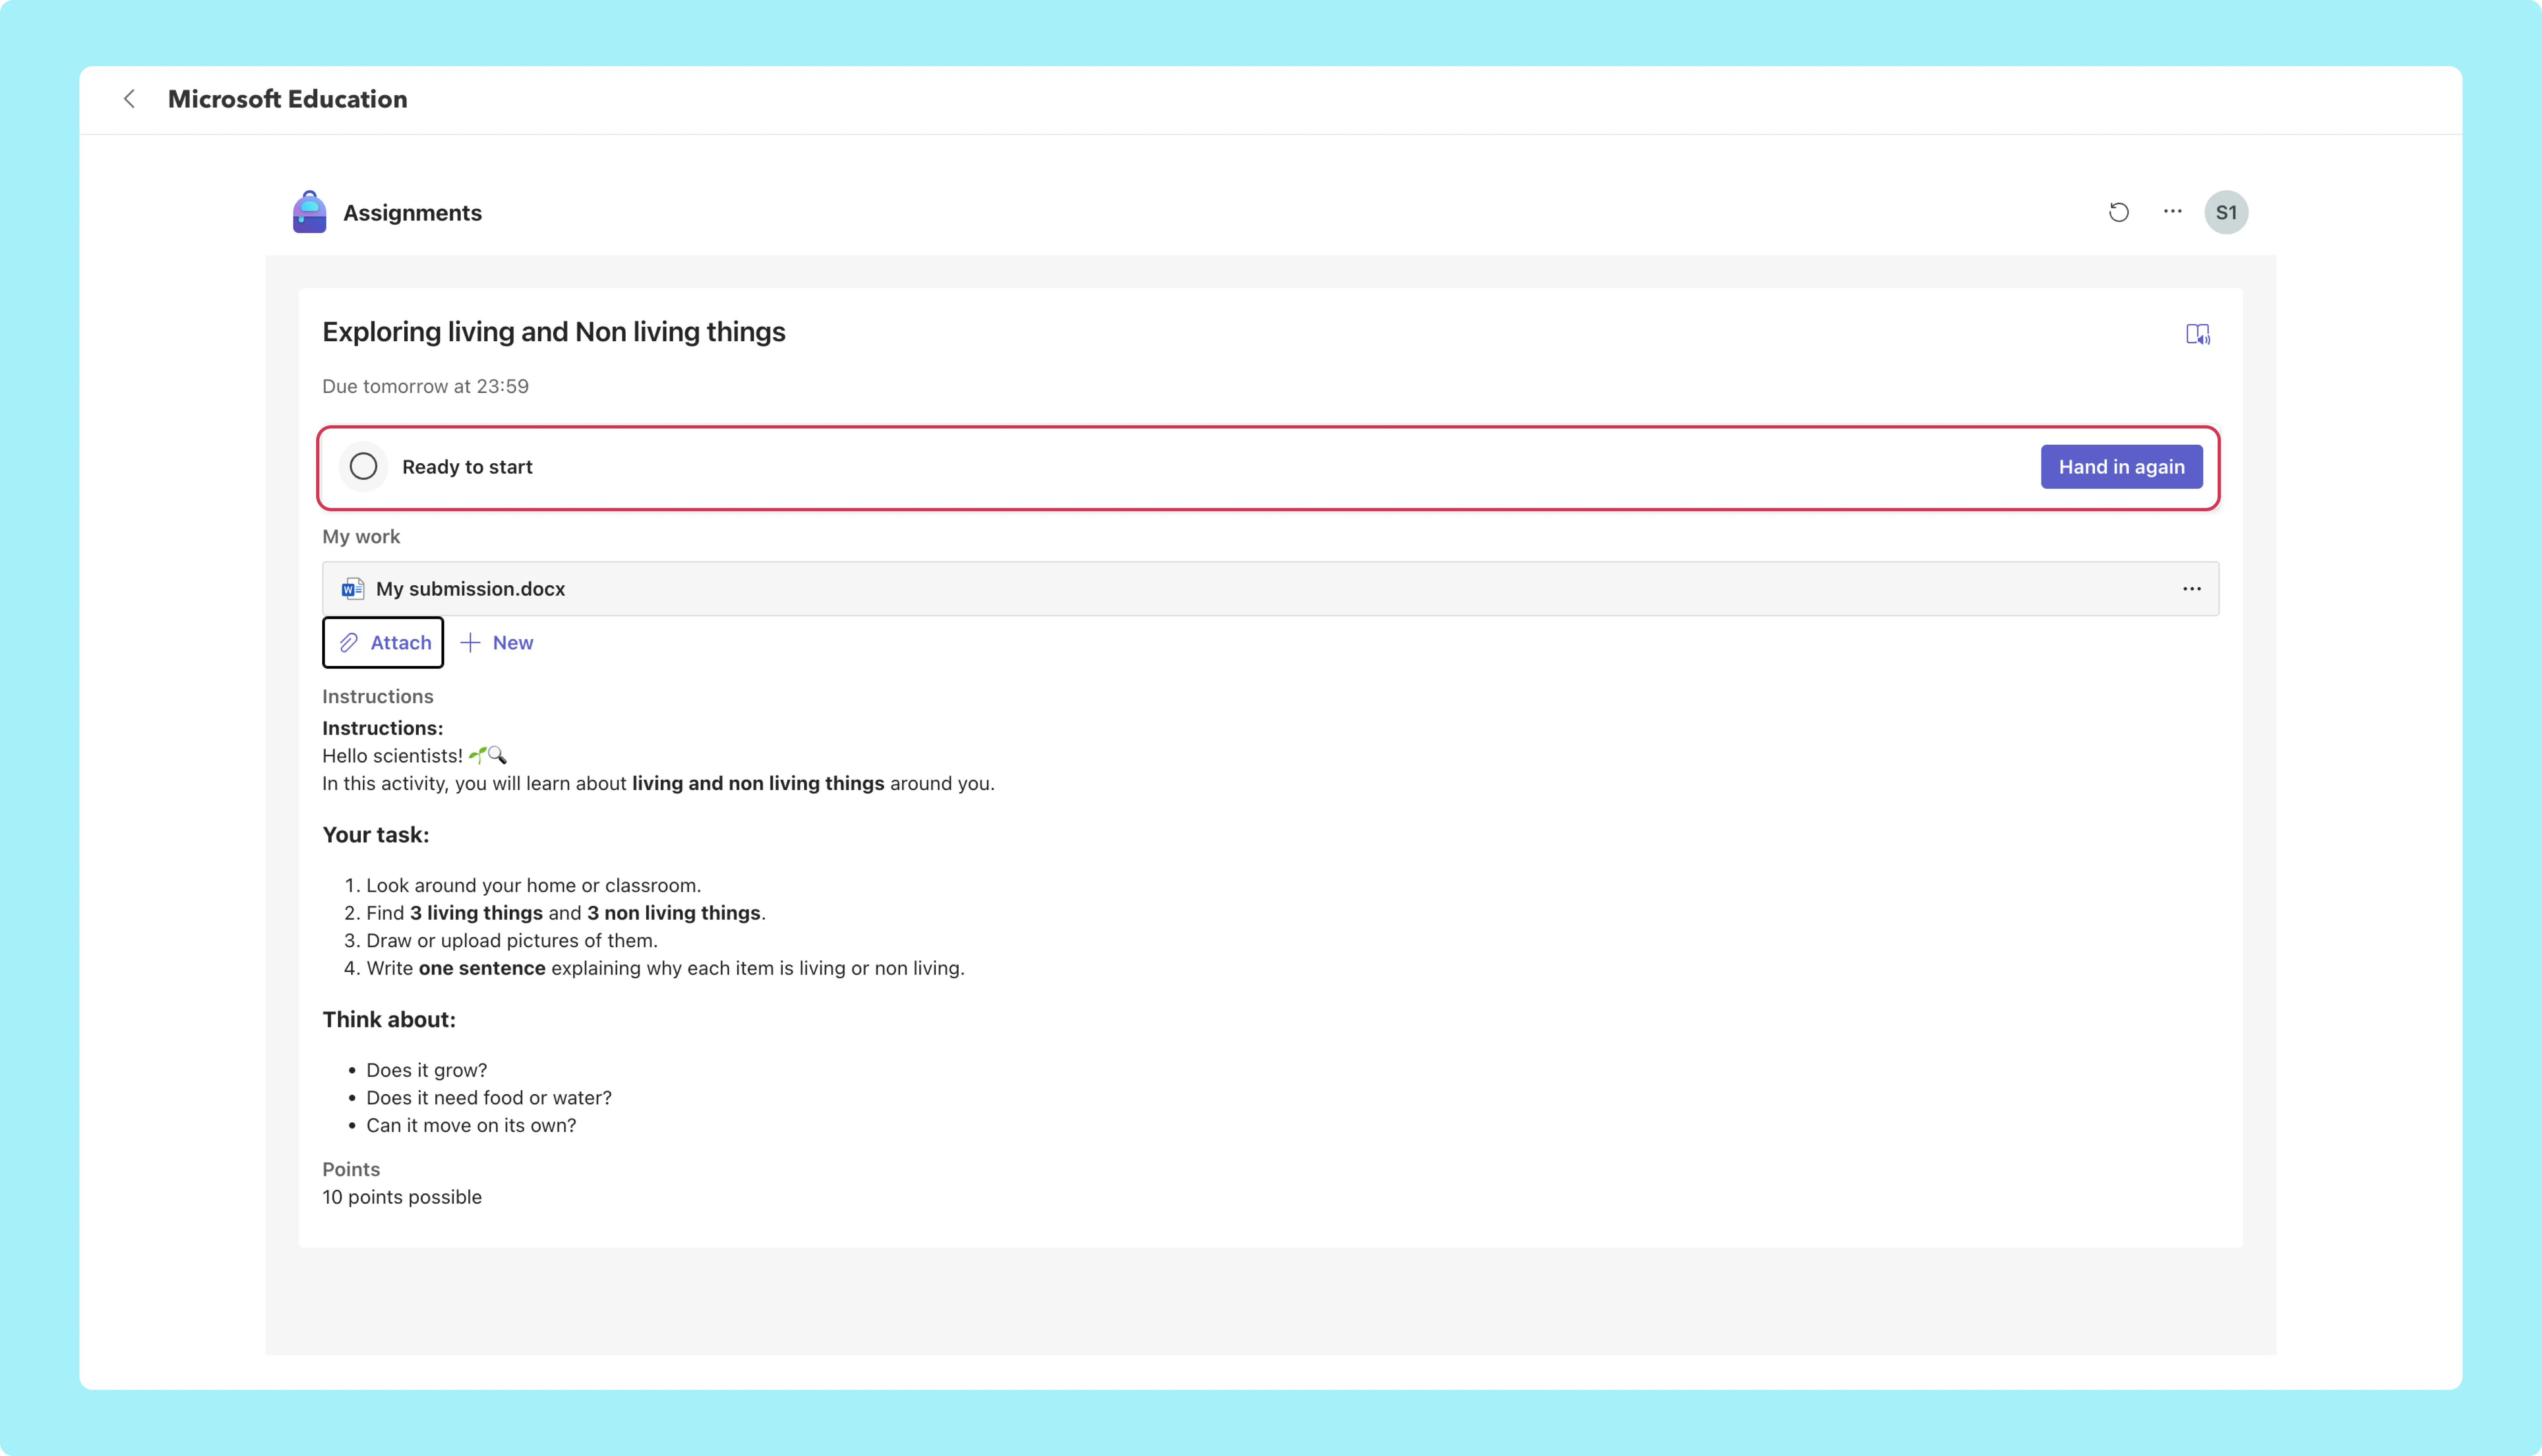Click the Microsoft Education title

click(x=287, y=99)
